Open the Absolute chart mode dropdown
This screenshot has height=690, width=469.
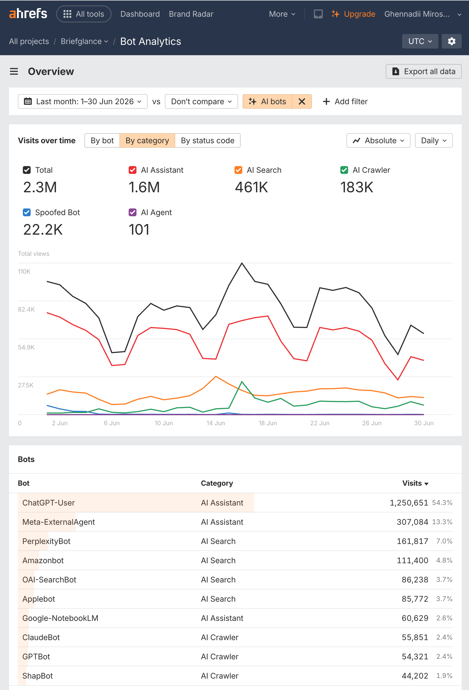coord(378,140)
